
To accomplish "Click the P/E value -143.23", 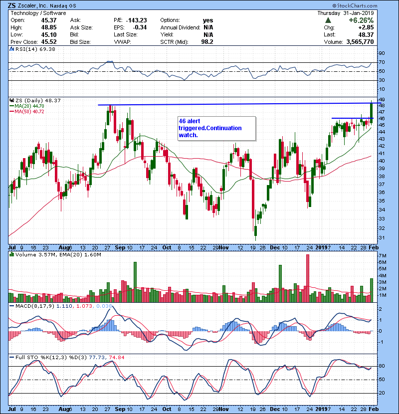I will tap(137, 20).
